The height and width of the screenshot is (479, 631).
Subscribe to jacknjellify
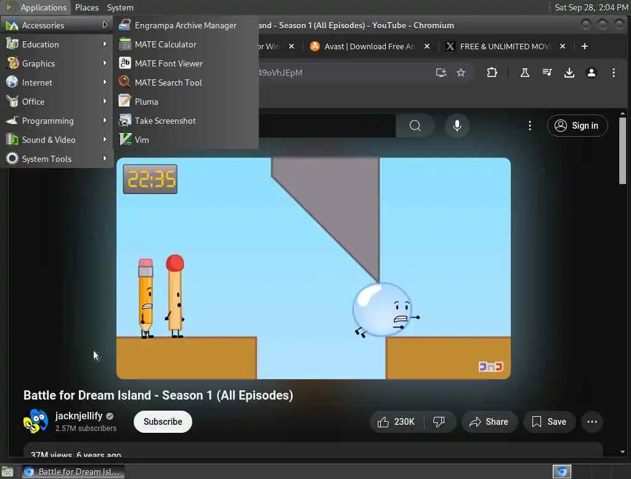[163, 422]
